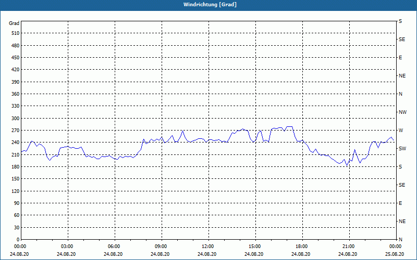Click the NE label level with 390

(402, 76)
